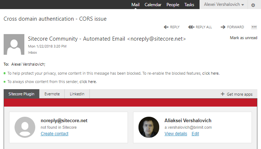Go to the Tasks section
This screenshot has width=261, height=149.
[x=189, y=5]
